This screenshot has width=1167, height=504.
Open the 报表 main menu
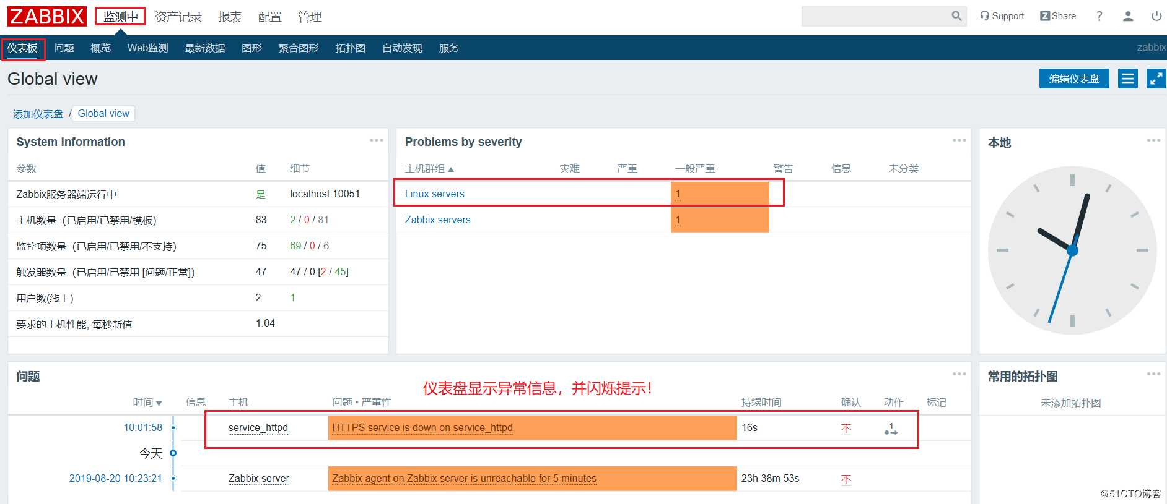coord(230,17)
